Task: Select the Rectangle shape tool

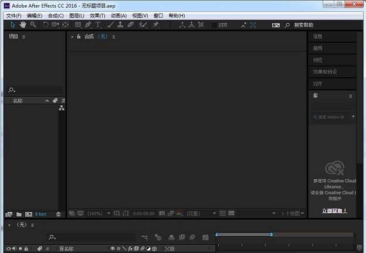Action: click(x=78, y=25)
